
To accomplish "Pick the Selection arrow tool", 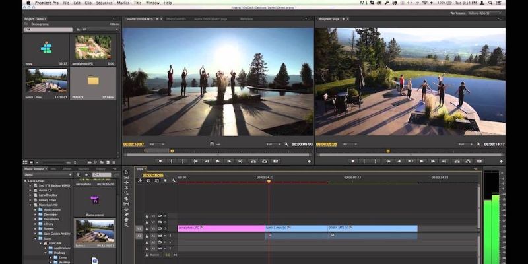I will point(126,172).
